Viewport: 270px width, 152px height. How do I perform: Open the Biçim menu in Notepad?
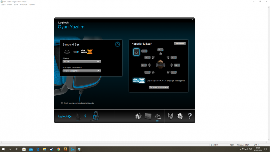(x=16, y=5)
